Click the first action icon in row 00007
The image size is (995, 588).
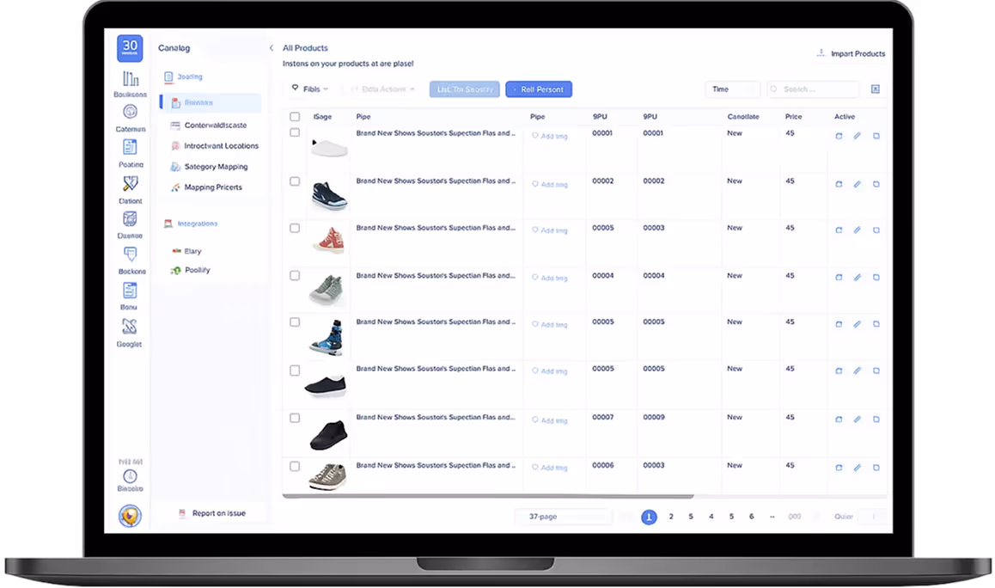(x=839, y=420)
